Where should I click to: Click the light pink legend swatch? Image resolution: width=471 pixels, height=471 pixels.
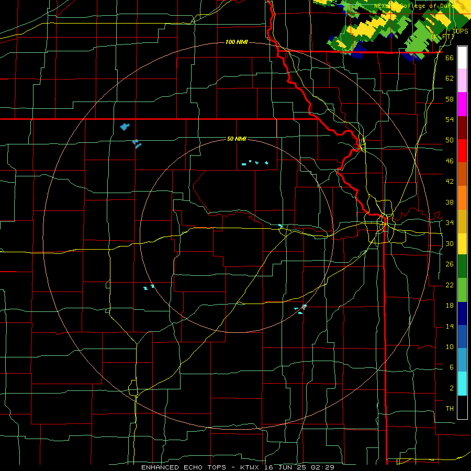click(x=462, y=80)
